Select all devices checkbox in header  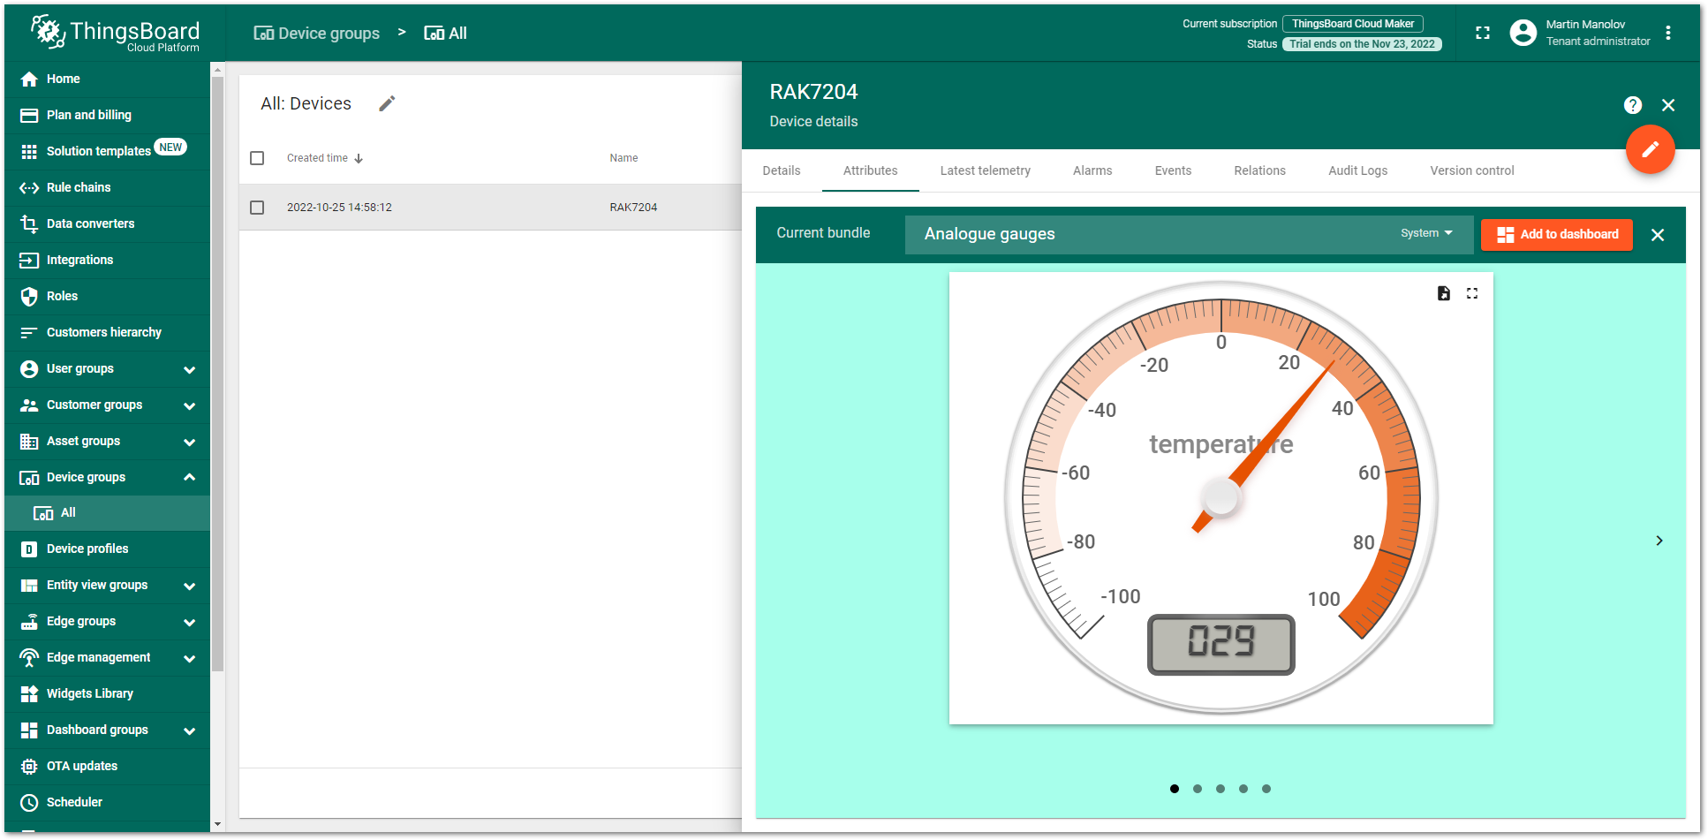(x=257, y=158)
